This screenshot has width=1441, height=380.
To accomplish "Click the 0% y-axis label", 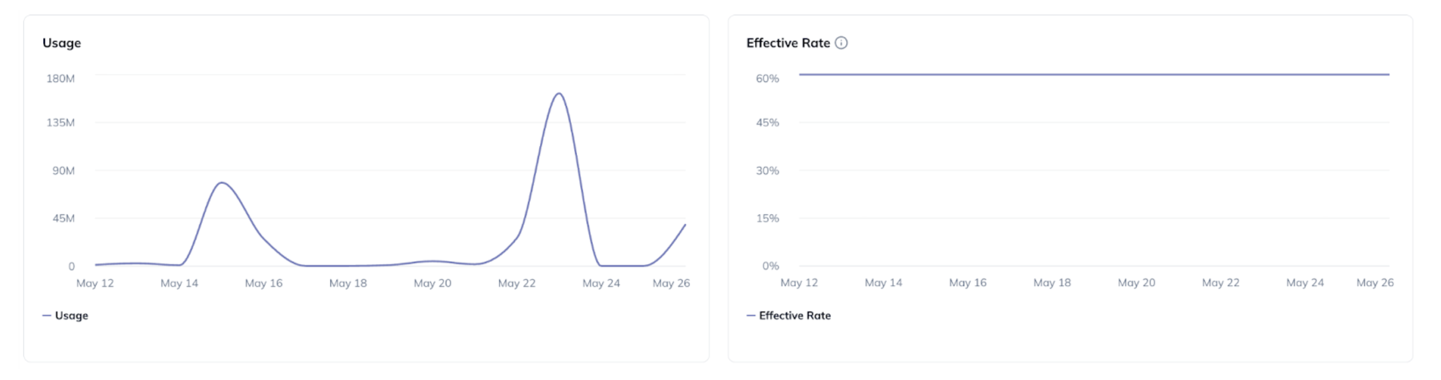I will point(770,266).
